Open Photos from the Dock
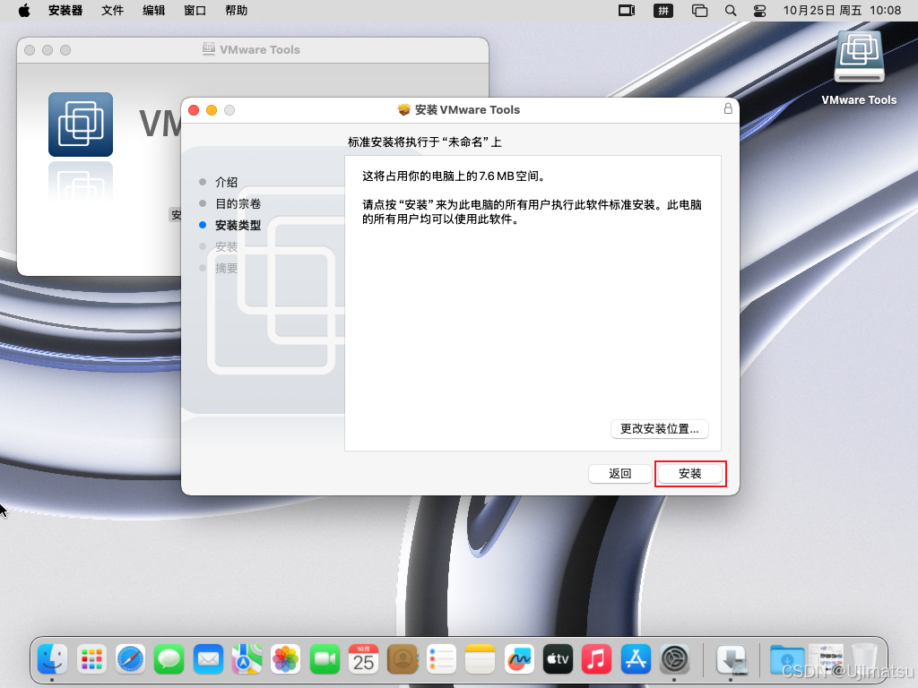Viewport: 918px width, 688px height. click(286, 659)
